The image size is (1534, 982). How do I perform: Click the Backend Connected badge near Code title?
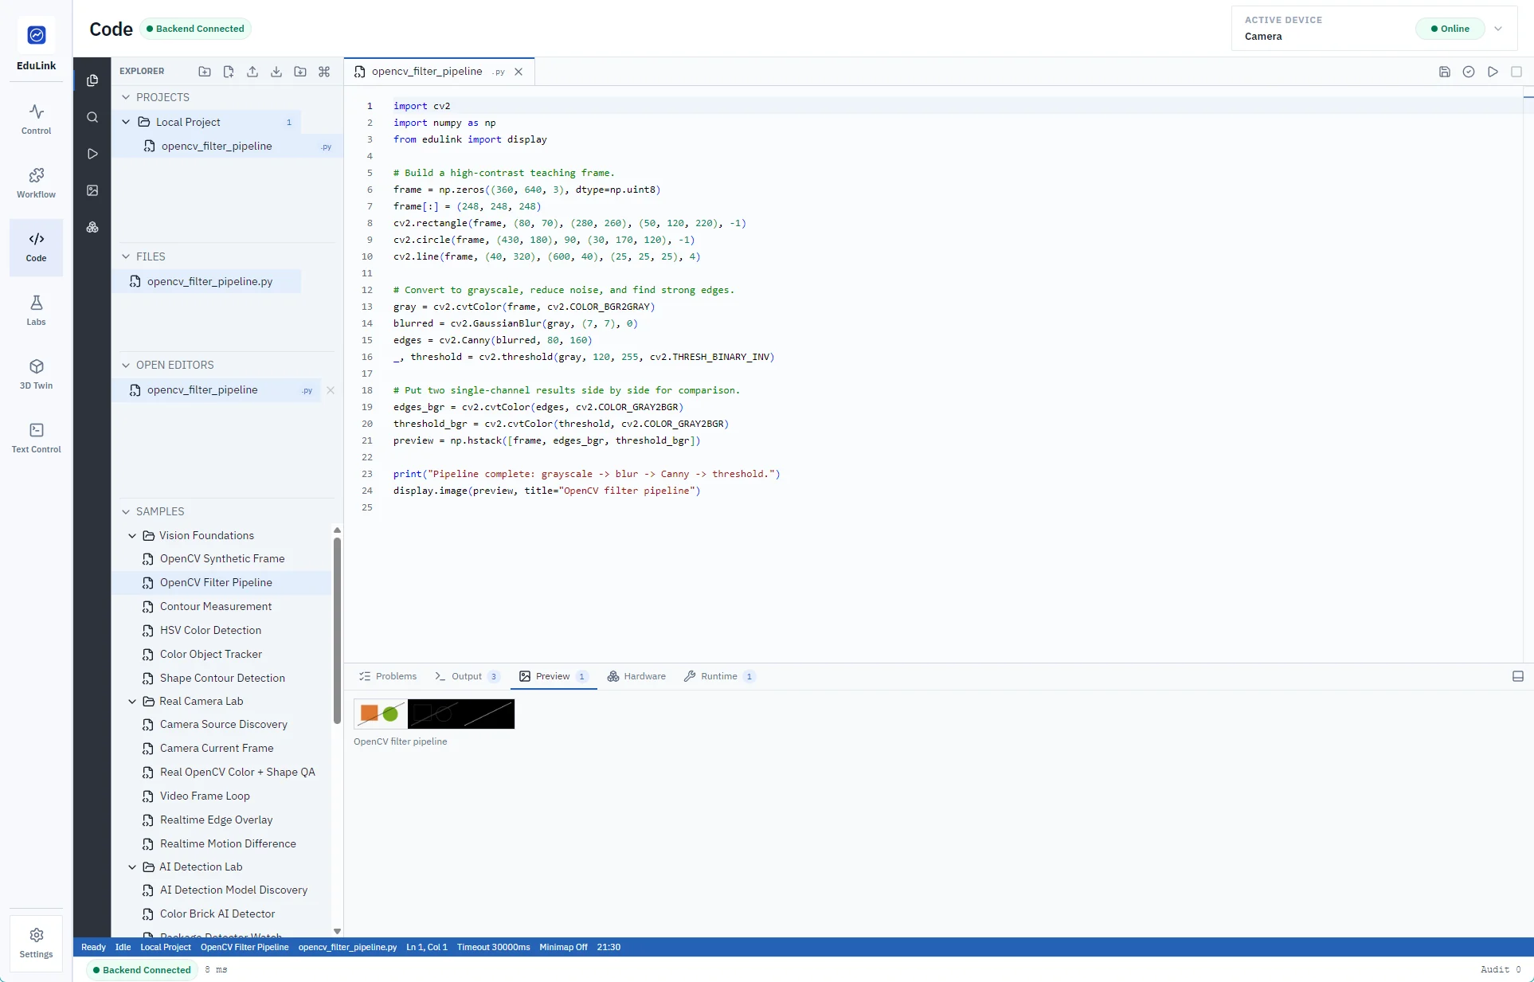click(195, 29)
